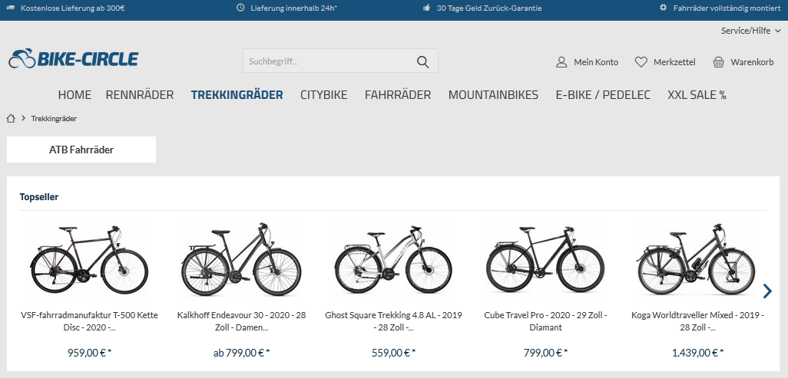Click the Fahrräder vollständig montiert text
The width and height of the screenshot is (788, 378).
(x=727, y=8)
